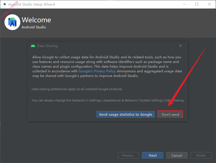Click the Android Studio logo in Welcome header
Viewport: 216px width, 163px height.
point(12,22)
